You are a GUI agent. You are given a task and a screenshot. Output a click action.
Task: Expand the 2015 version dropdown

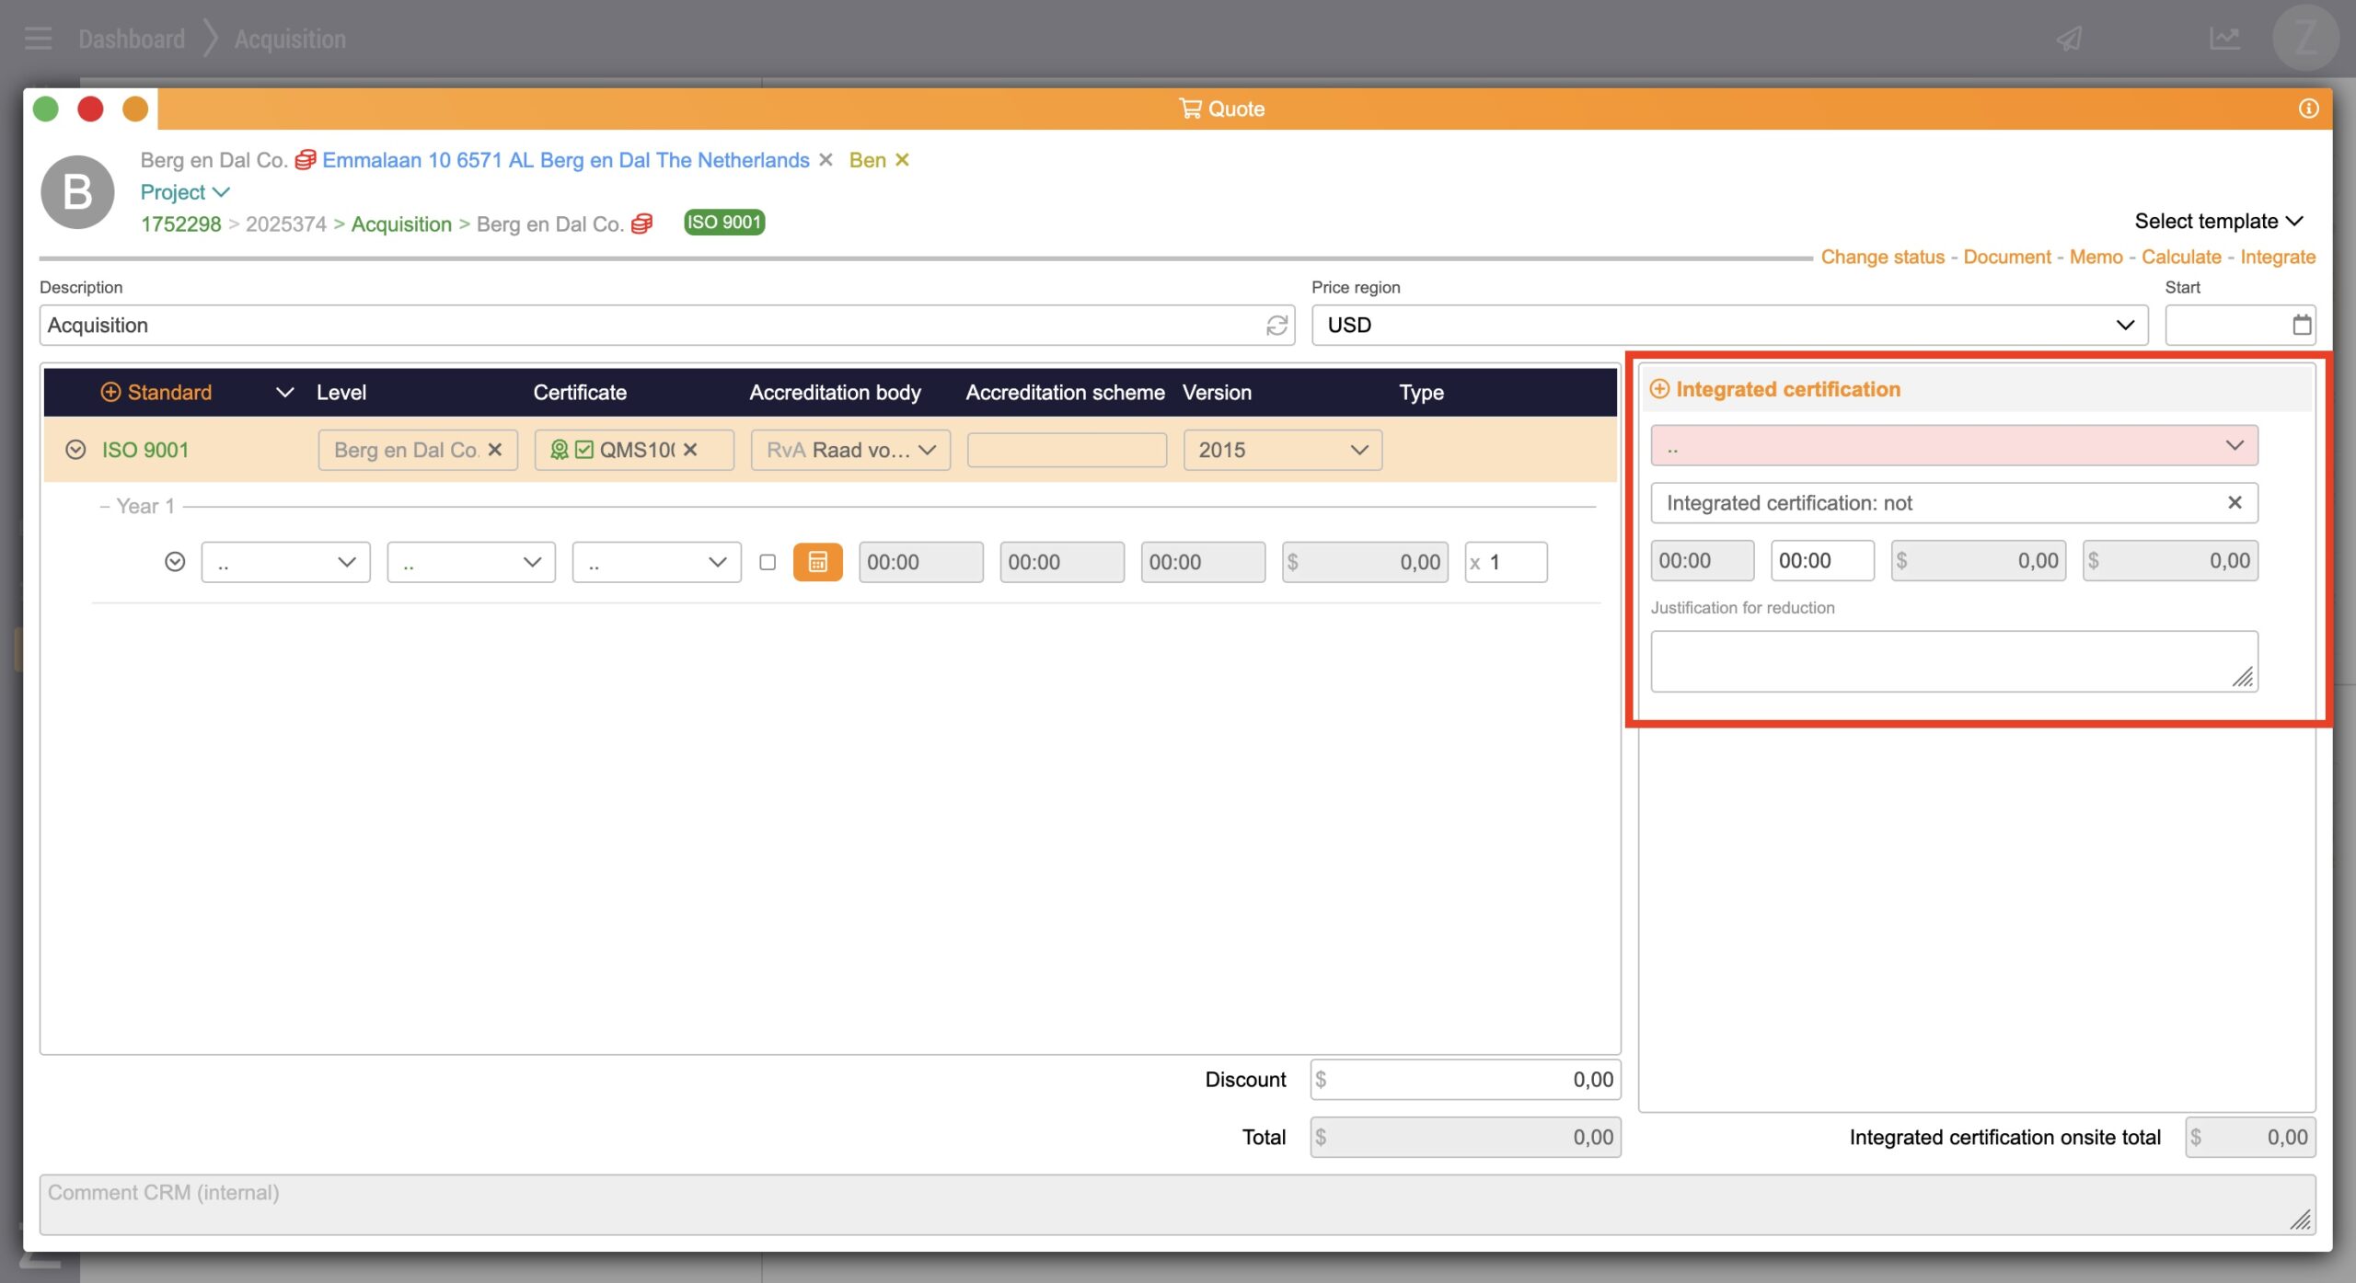pos(1282,450)
